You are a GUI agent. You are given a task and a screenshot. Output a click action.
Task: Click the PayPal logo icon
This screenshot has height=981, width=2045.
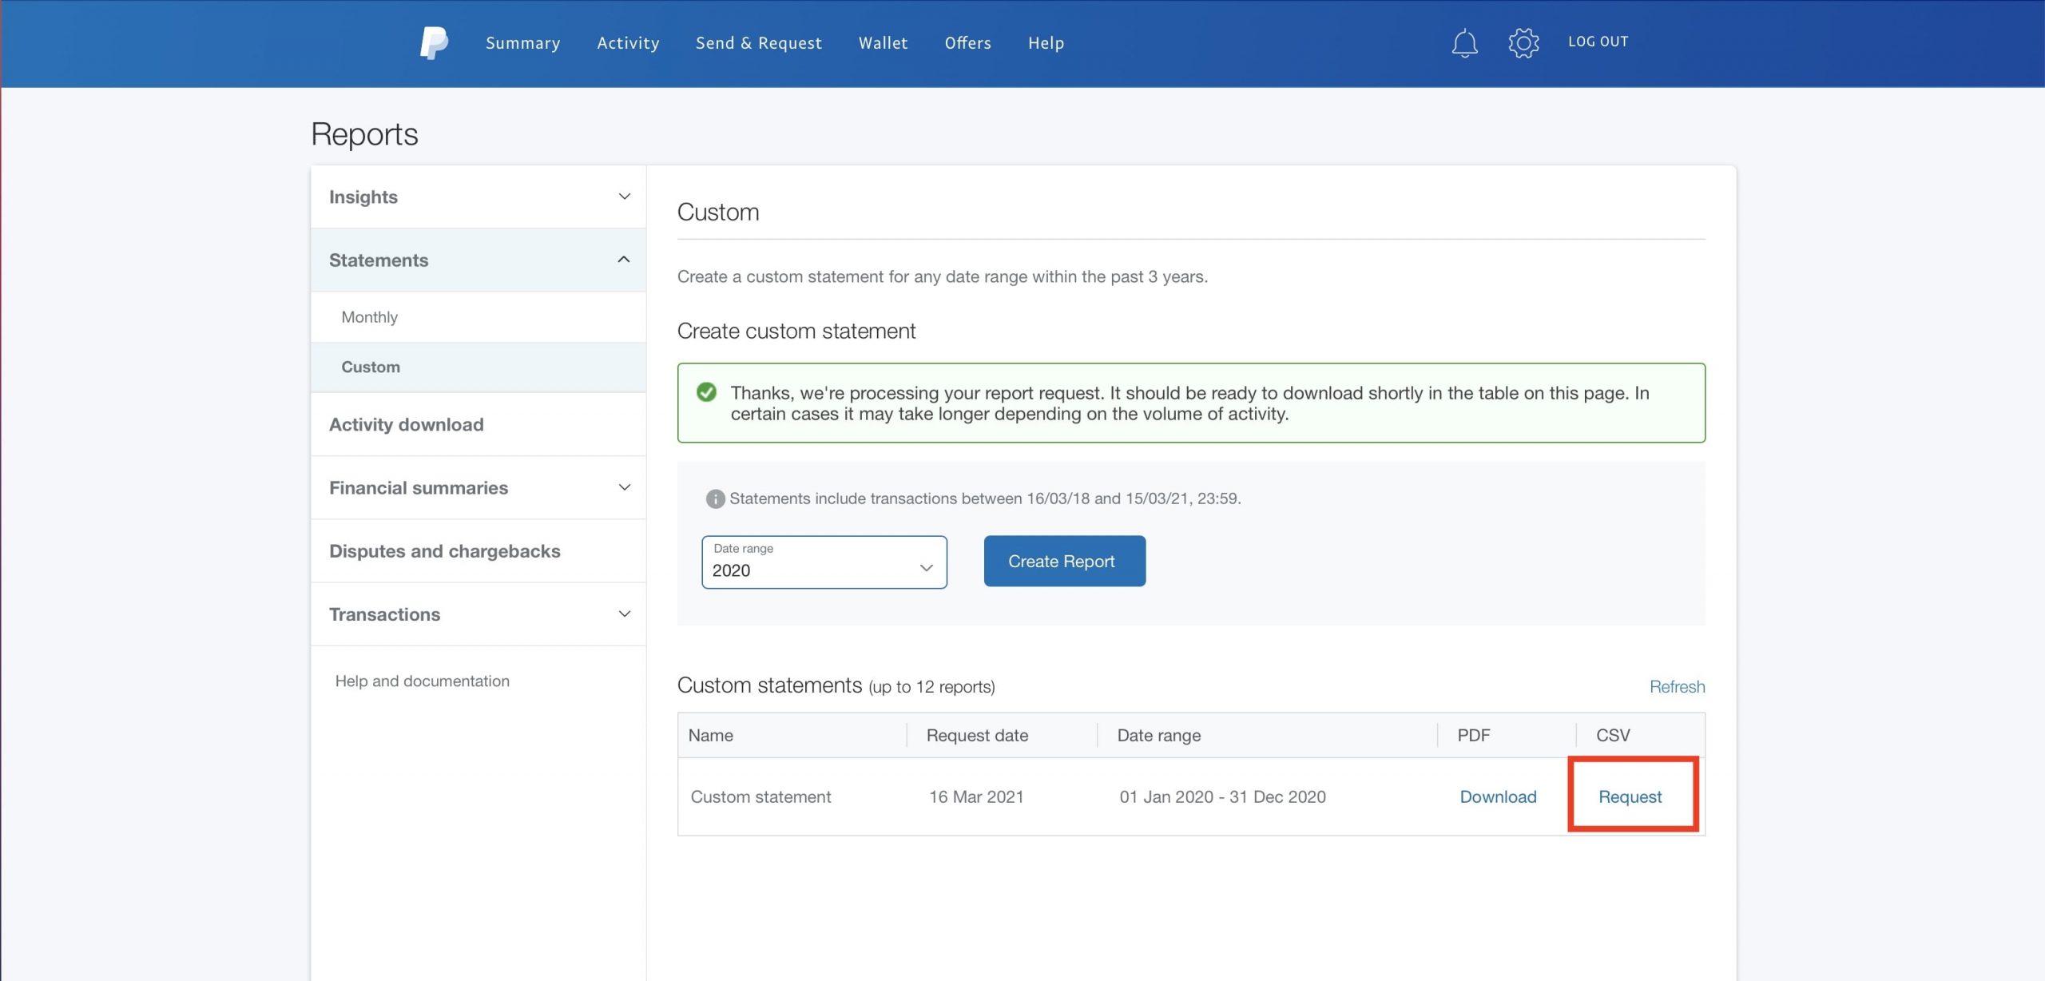click(x=434, y=43)
